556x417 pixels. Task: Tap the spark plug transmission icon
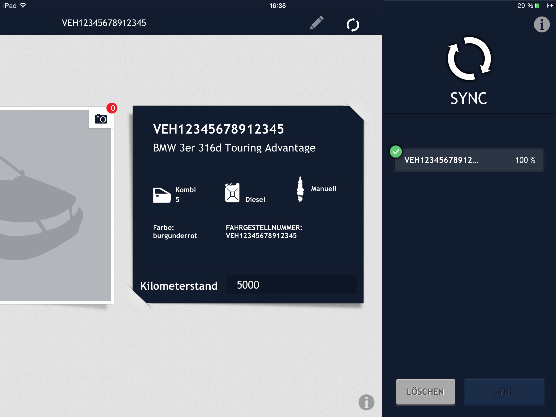tap(300, 189)
